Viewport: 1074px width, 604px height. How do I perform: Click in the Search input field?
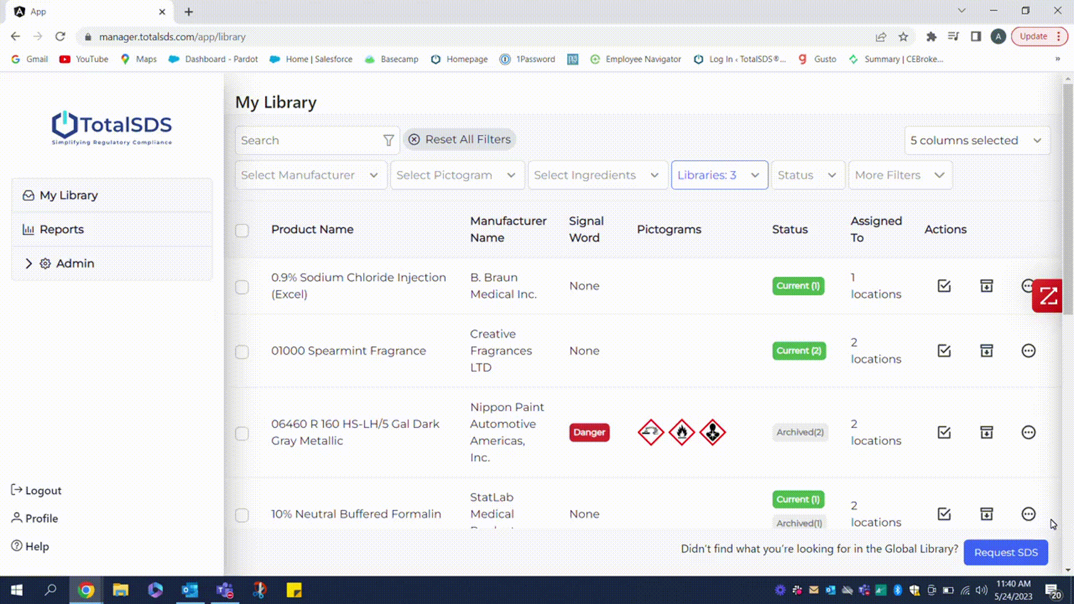(x=308, y=140)
